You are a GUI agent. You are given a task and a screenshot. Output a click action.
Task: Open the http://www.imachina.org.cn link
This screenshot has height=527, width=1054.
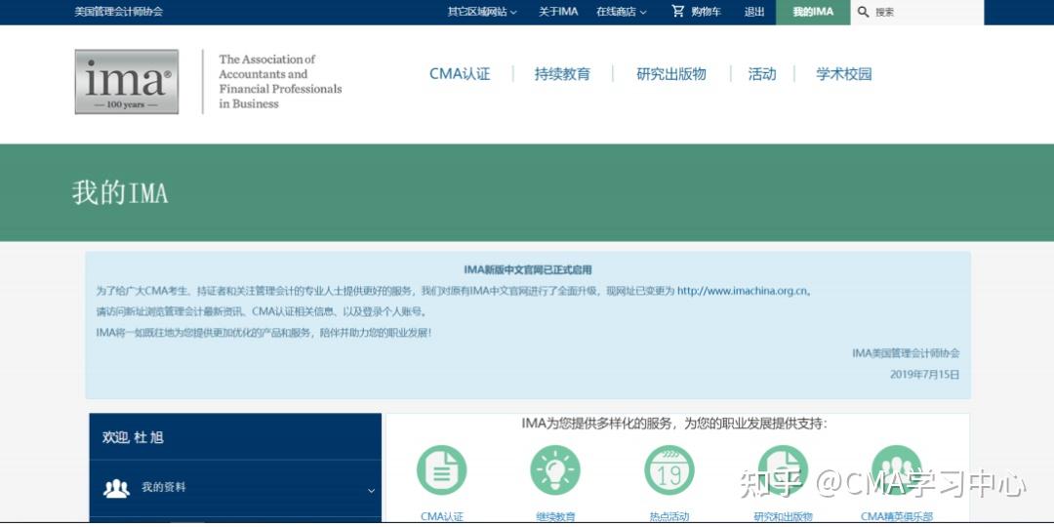[742, 291]
